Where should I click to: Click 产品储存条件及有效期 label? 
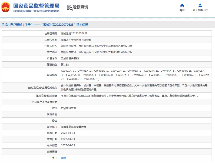pyautogui.click(x=44, y=102)
